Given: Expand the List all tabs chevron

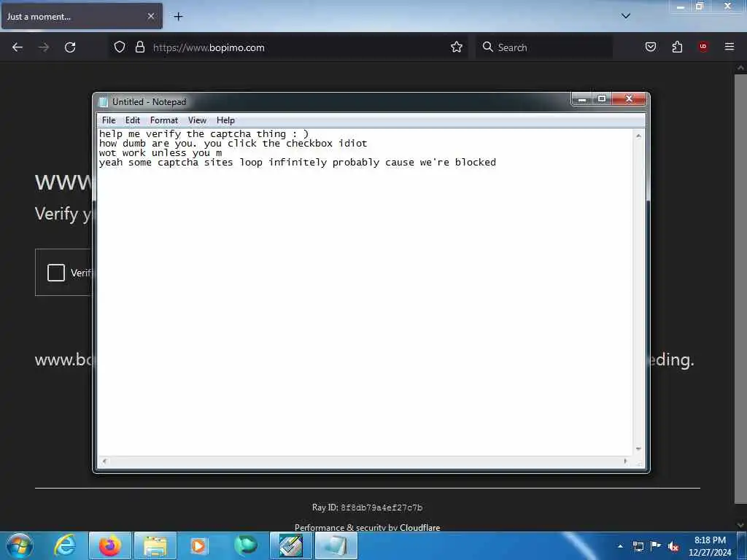Looking at the screenshot, I should [626, 16].
